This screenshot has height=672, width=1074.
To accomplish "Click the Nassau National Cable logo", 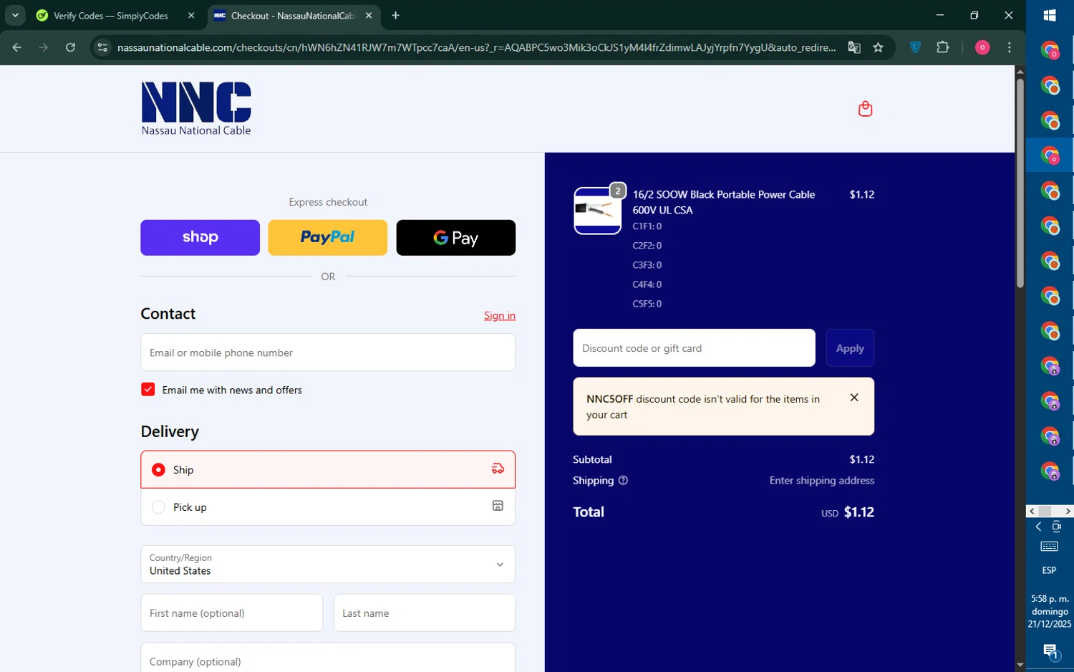I will pyautogui.click(x=196, y=108).
